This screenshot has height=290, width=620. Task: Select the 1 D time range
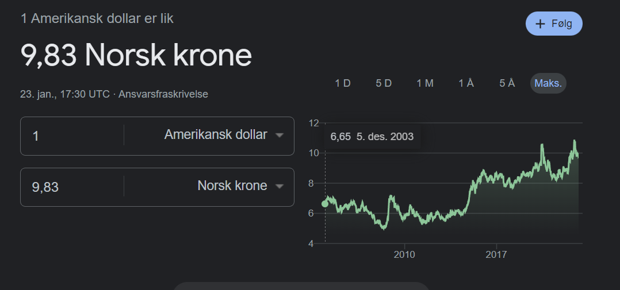343,83
